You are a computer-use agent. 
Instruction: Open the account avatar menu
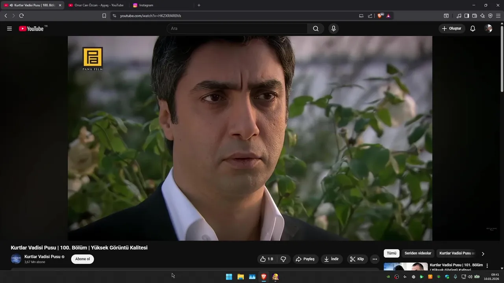[488, 29]
